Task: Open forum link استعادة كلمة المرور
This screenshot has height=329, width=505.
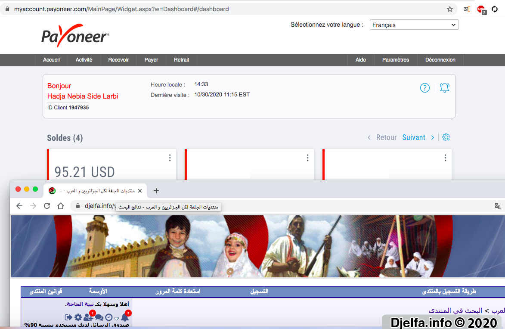Action: point(178,292)
